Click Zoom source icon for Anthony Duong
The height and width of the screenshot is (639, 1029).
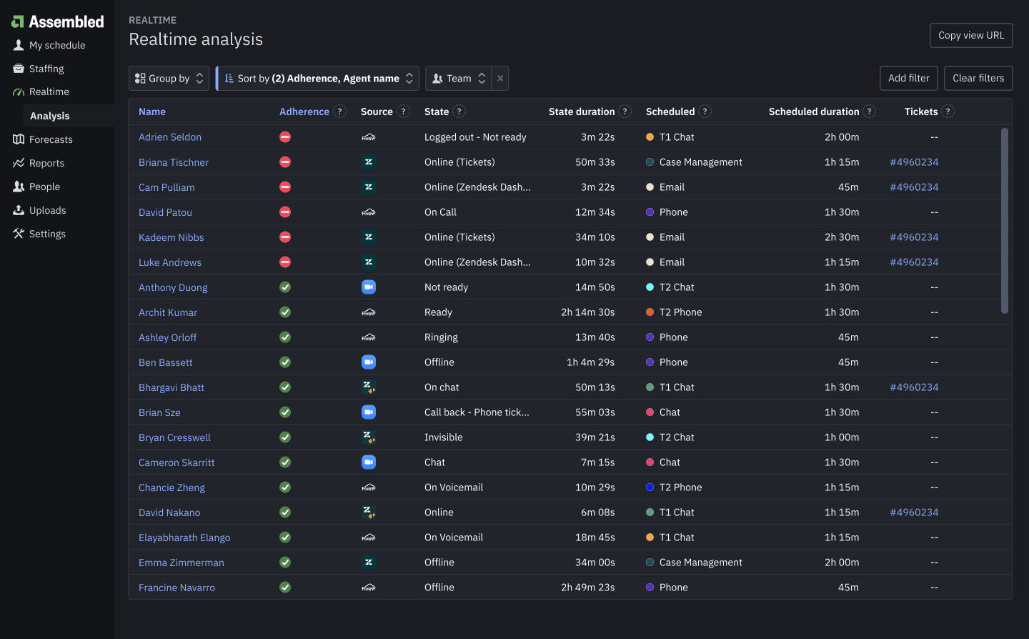pos(369,287)
